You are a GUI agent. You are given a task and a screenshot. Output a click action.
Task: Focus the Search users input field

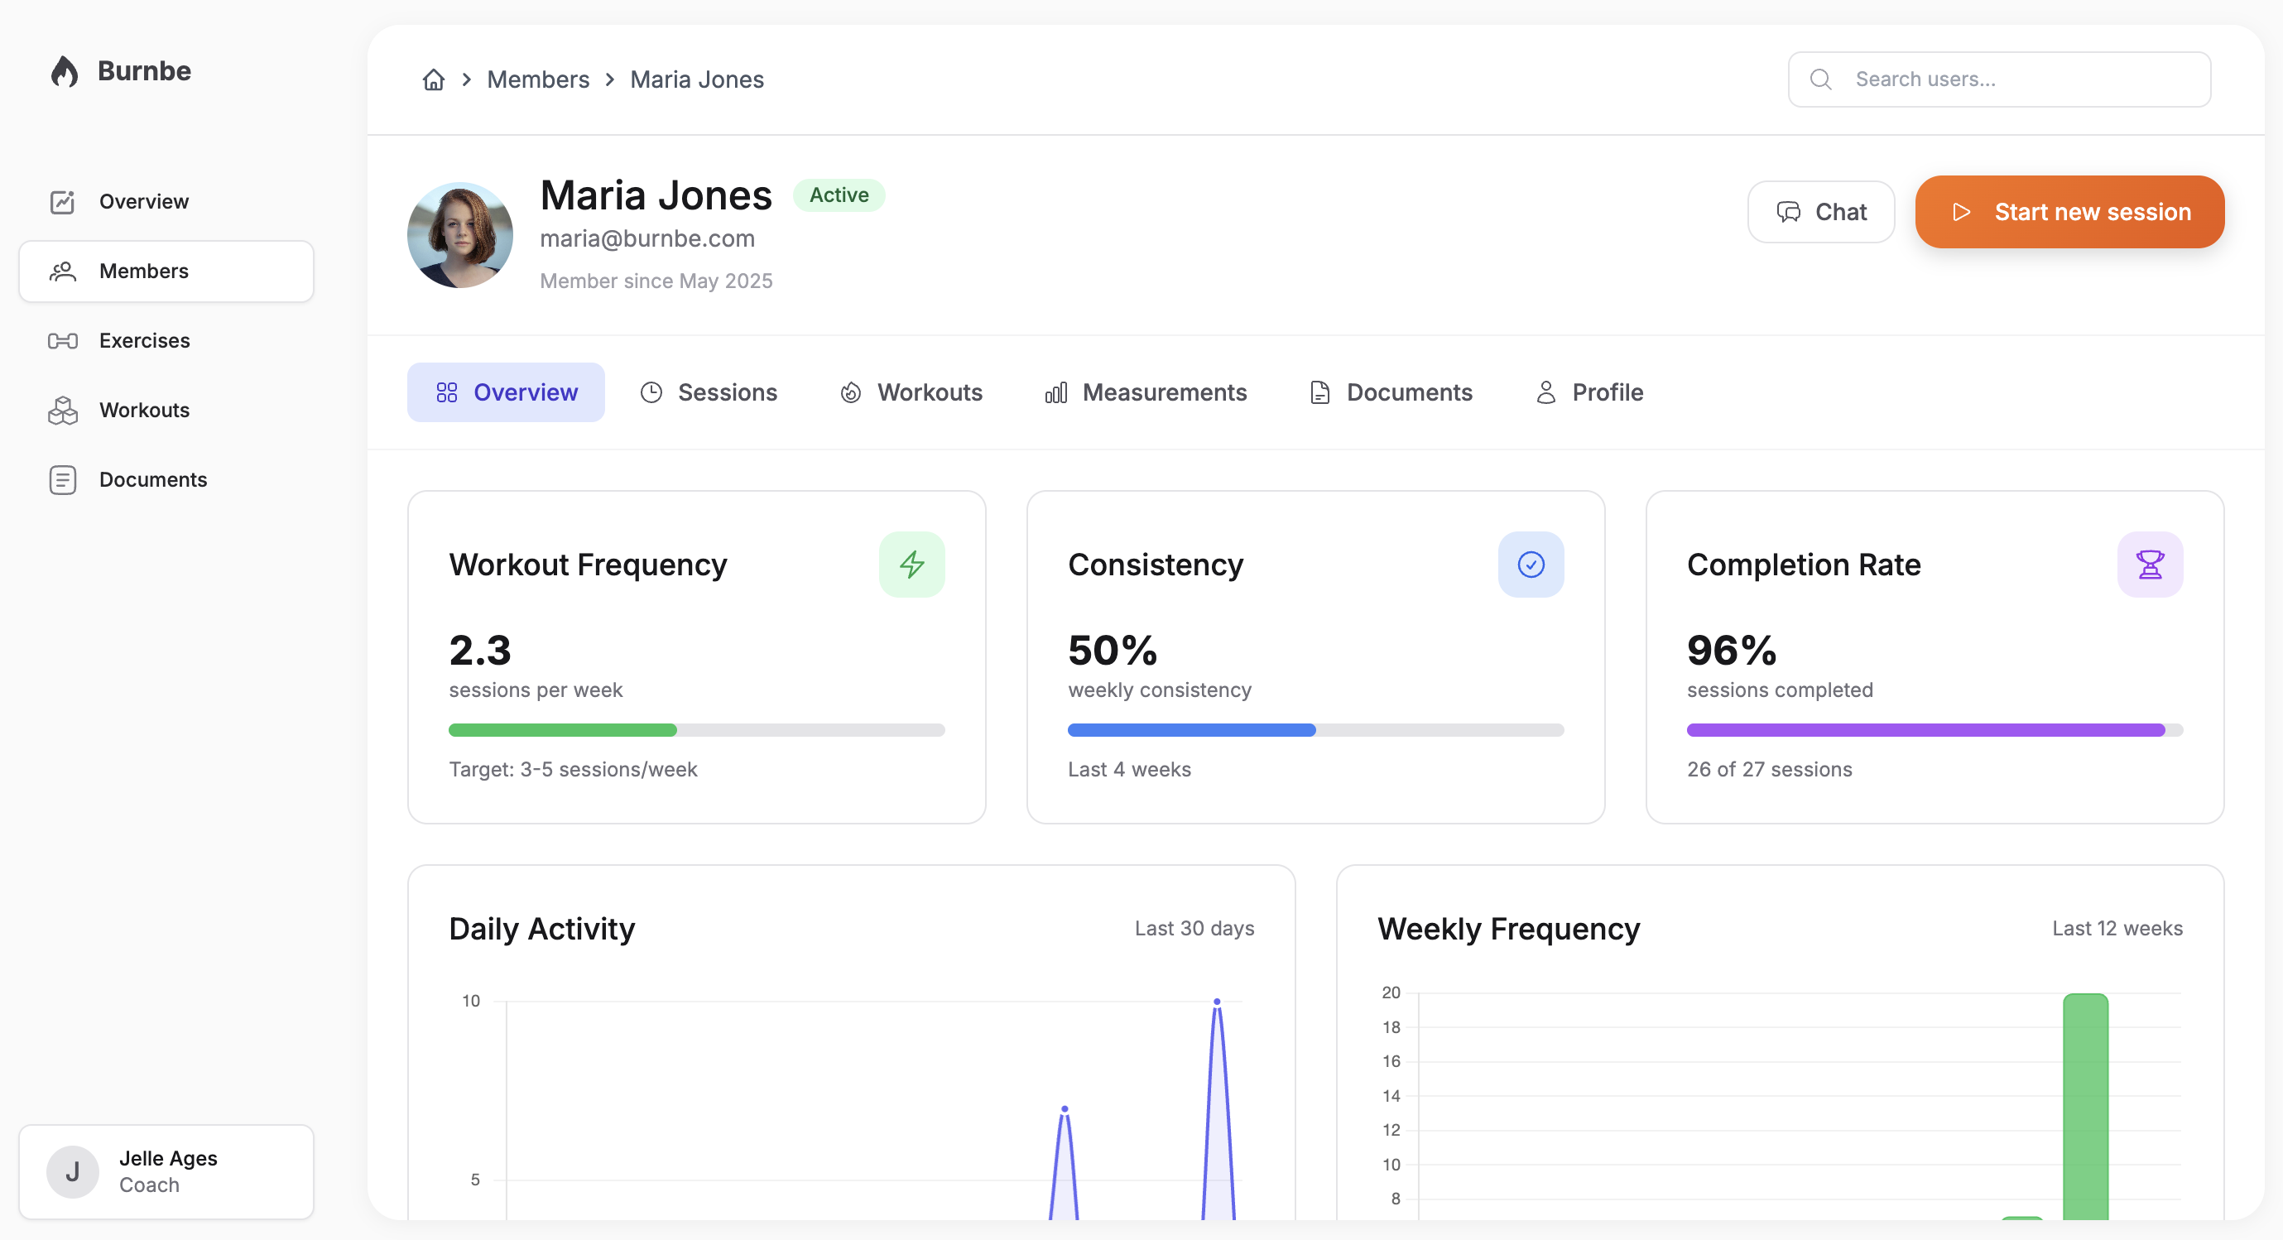1999,79
